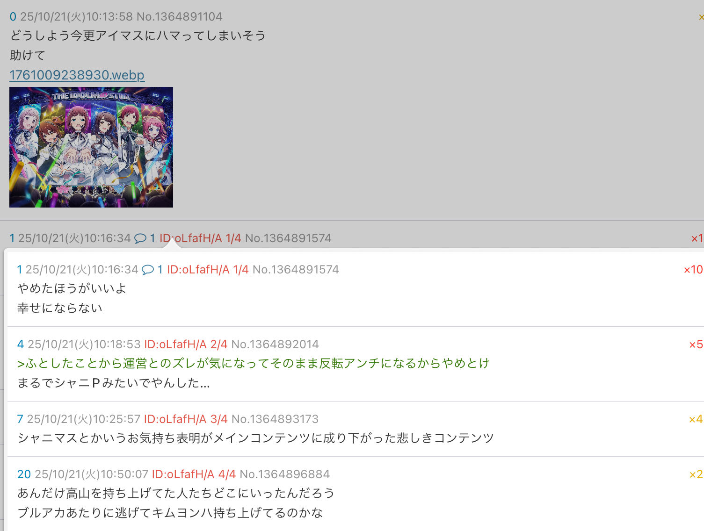Viewport: 704px width, 531px height.
Task: Click post number No.1364893173
Action: click(275, 419)
